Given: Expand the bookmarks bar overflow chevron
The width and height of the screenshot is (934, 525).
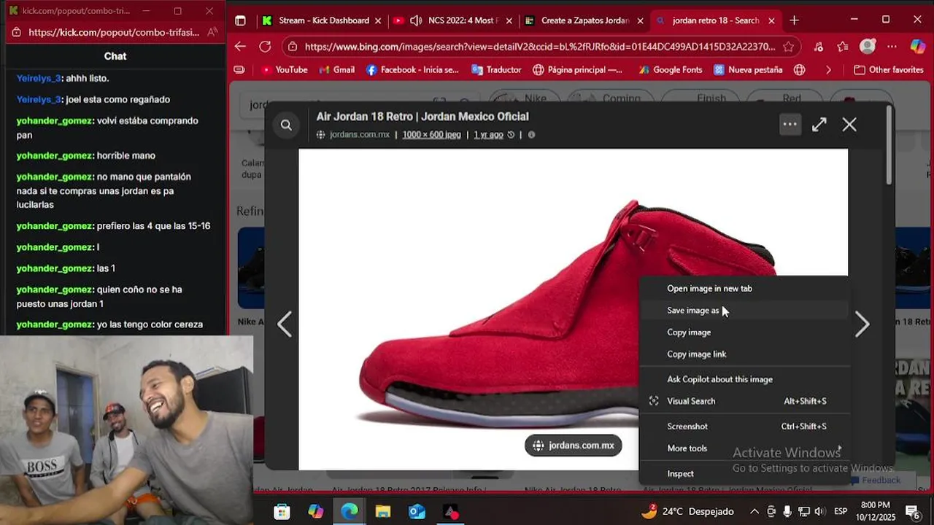Looking at the screenshot, I should (828, 70).
